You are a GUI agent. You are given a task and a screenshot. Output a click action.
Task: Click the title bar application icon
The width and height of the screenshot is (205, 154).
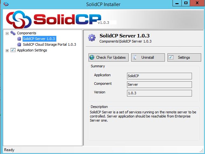tap(6, 4)
